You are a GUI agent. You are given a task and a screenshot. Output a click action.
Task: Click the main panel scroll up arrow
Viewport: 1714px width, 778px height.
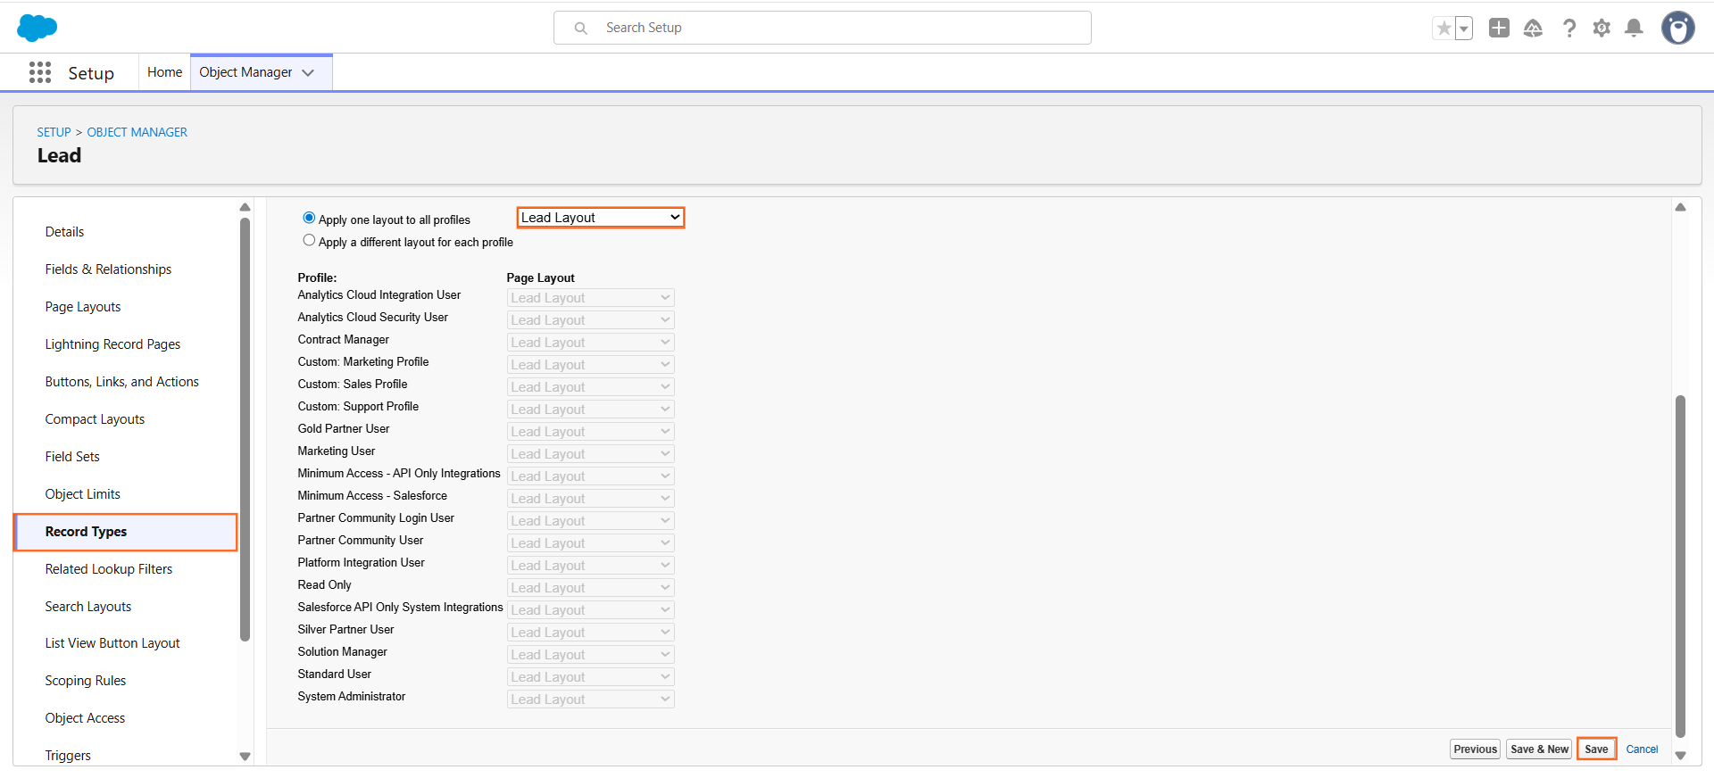(x=1680, y=207)
